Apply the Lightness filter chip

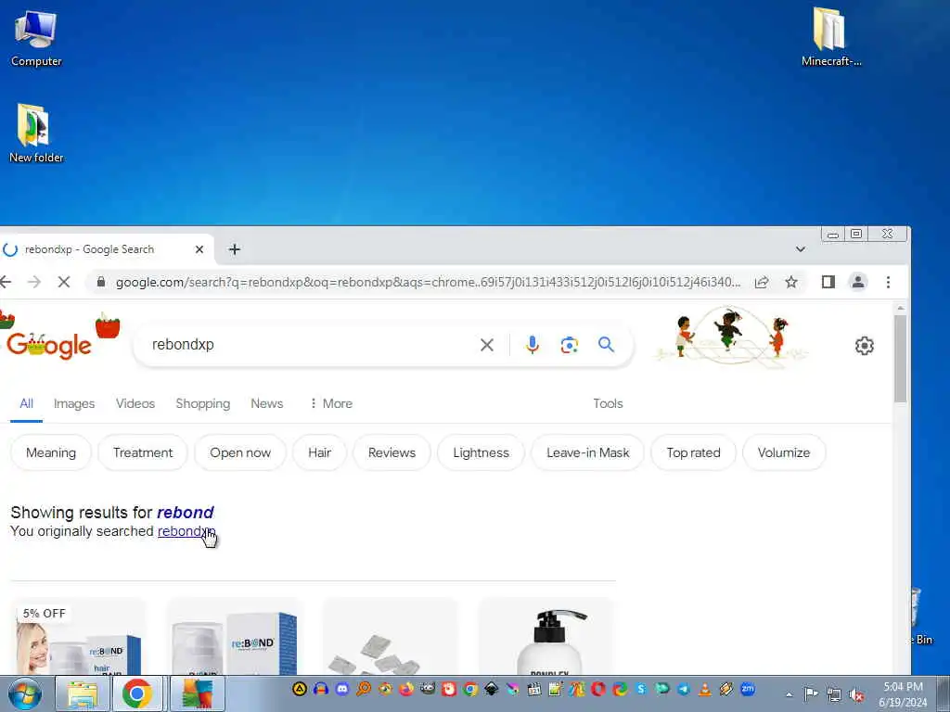click(481, 452)
